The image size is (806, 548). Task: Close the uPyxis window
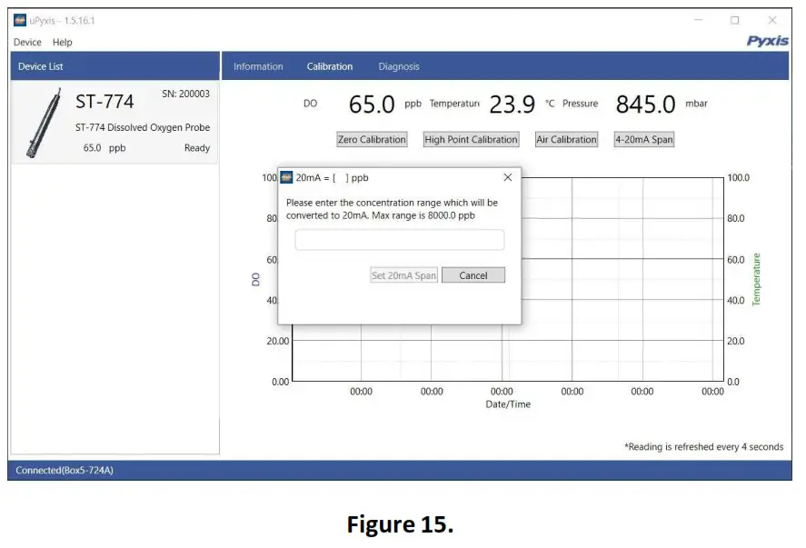coord(772,20)
